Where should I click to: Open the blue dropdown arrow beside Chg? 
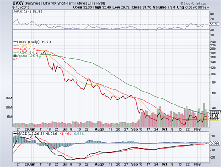[208, 7]
